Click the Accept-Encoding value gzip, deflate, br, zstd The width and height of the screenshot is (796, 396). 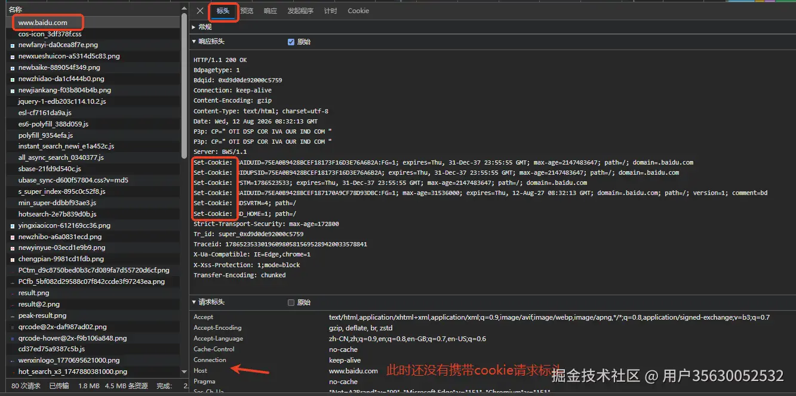click(x=360, y=327)
